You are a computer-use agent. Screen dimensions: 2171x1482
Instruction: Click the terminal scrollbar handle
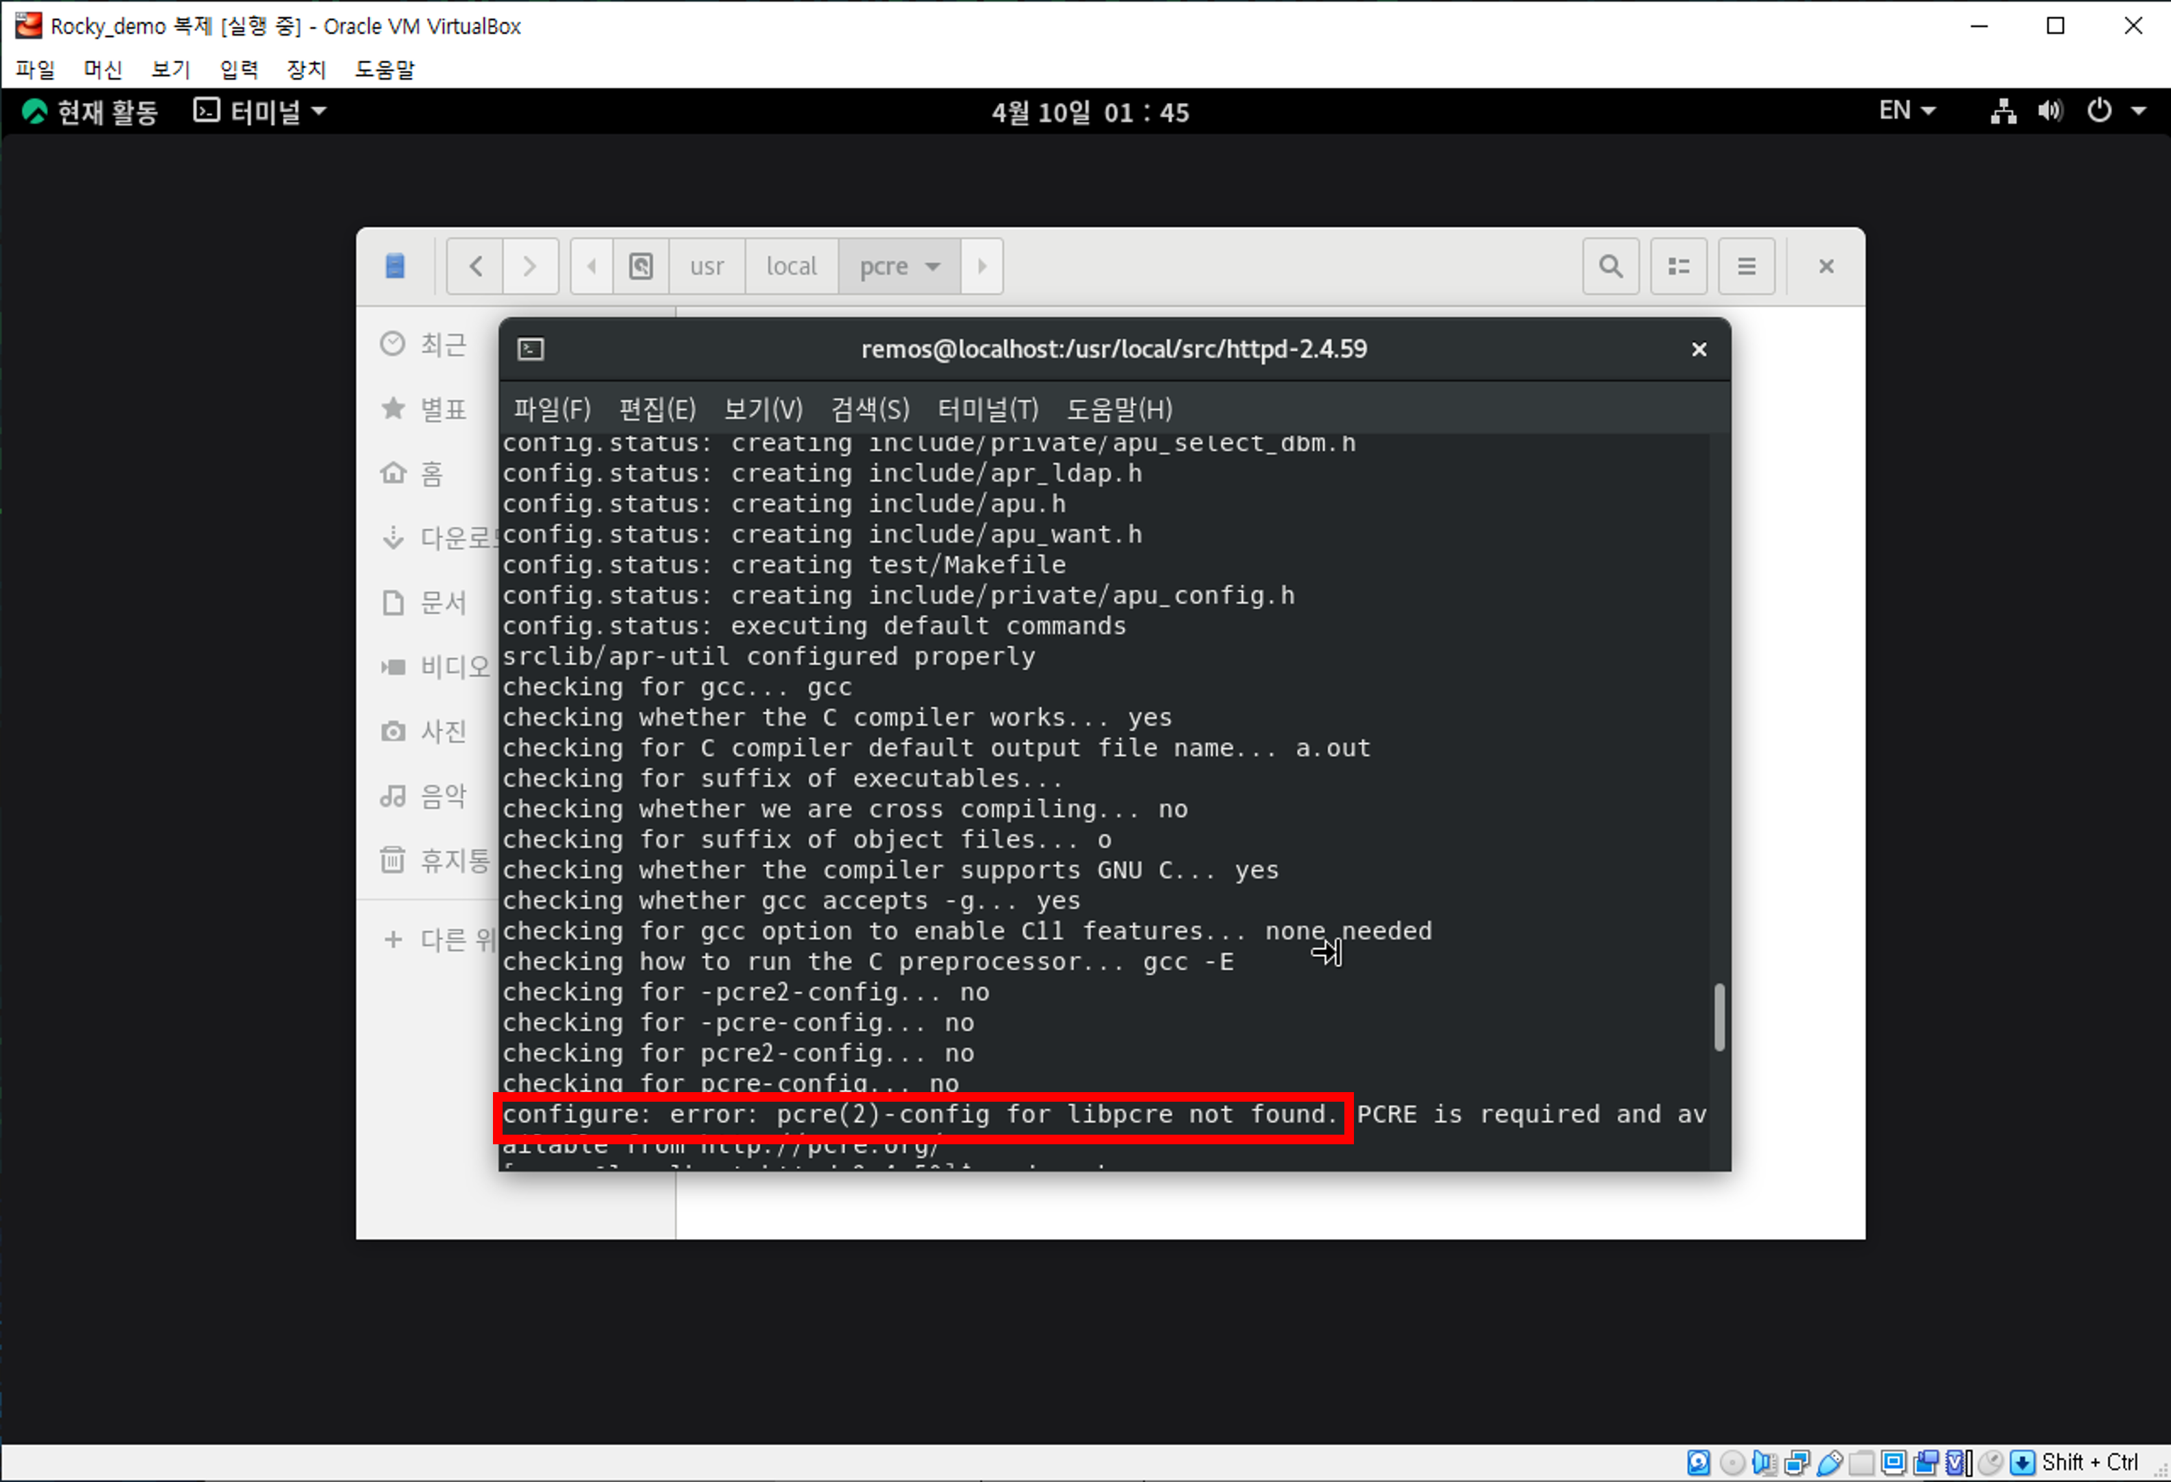1719,1017
